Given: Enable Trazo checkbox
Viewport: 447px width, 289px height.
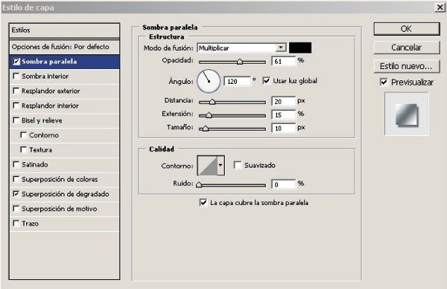Looking at the screenshot, I should coord(16,224).
